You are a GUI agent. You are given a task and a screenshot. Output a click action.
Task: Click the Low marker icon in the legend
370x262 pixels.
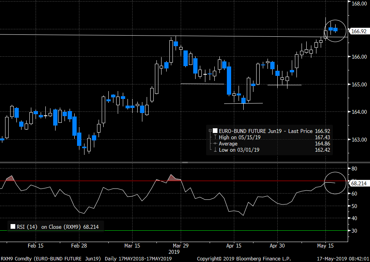215,150
